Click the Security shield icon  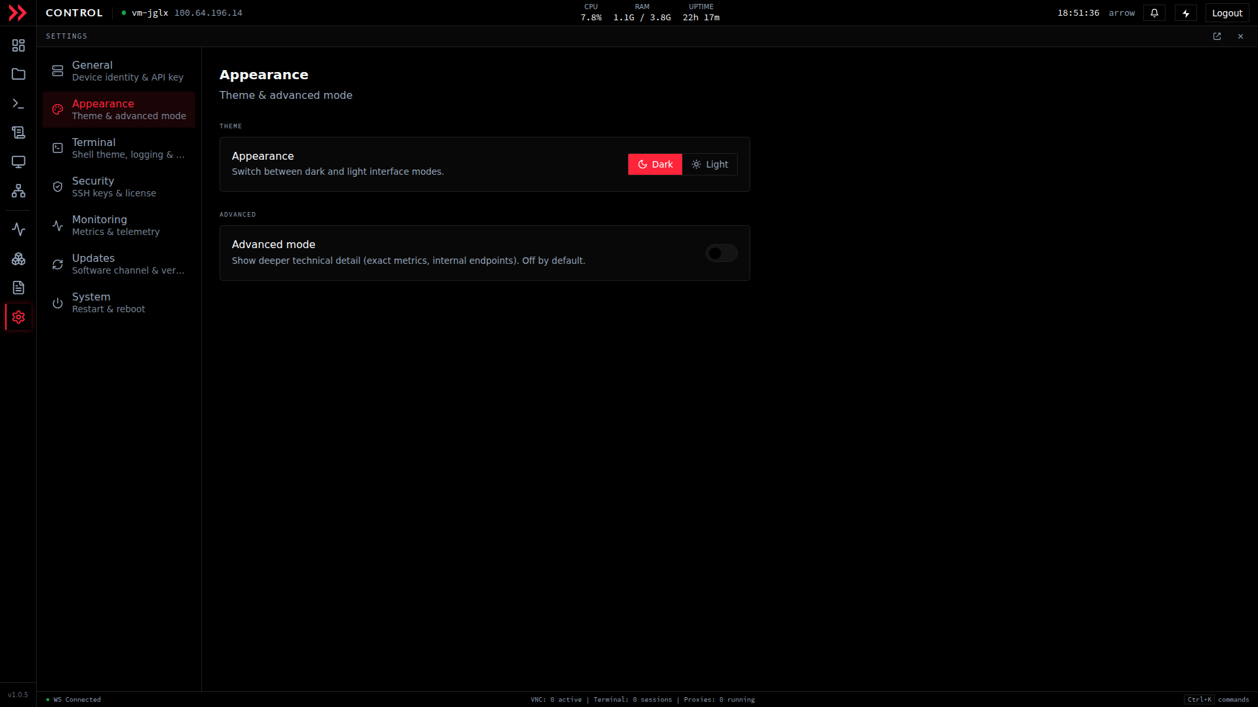58,187
